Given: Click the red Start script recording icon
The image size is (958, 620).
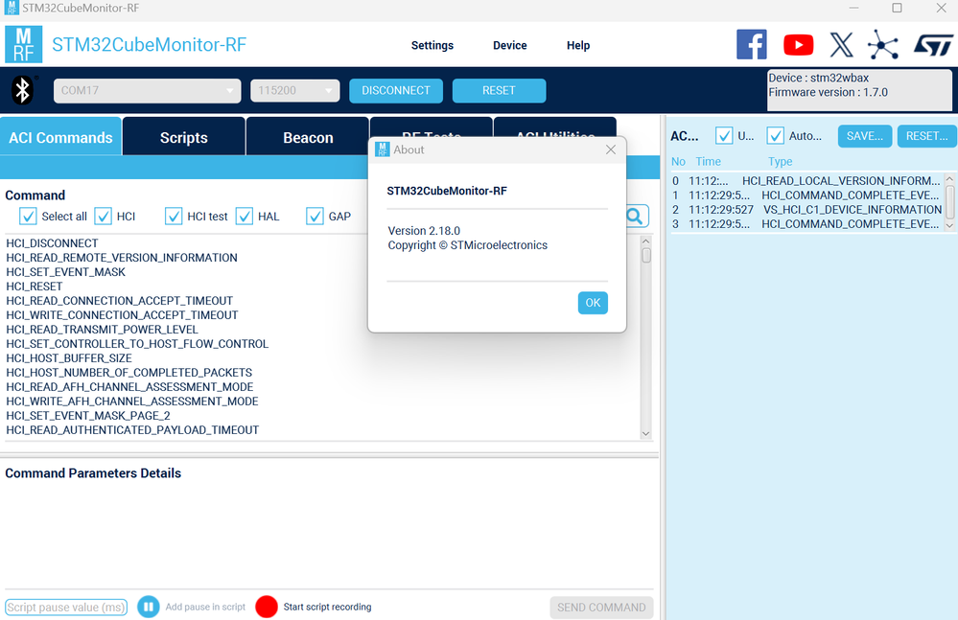Looking at the screenshot, I should 267,607.
